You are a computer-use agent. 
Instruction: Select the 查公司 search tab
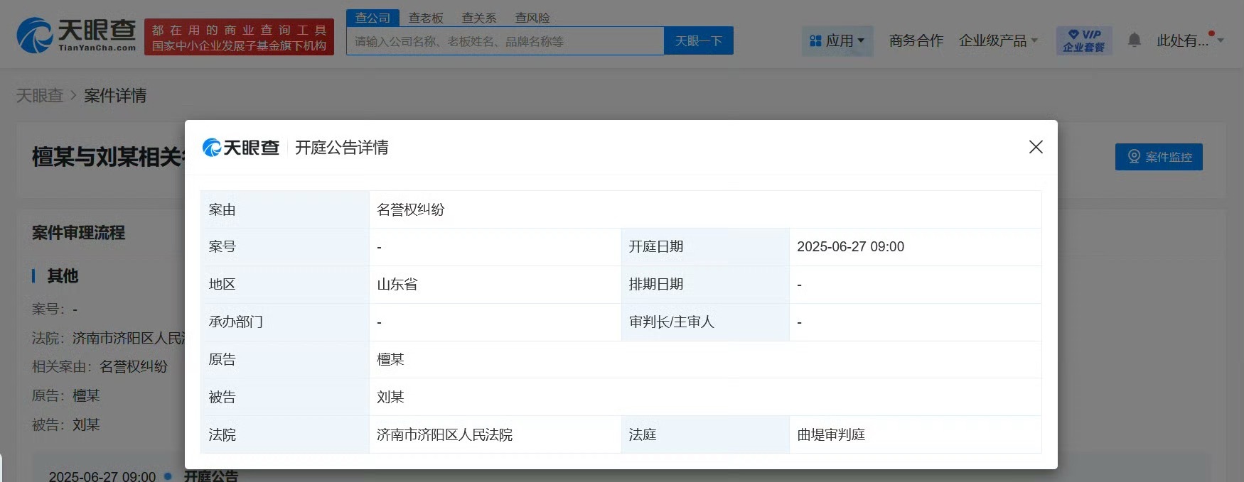[x=372, y=18]
